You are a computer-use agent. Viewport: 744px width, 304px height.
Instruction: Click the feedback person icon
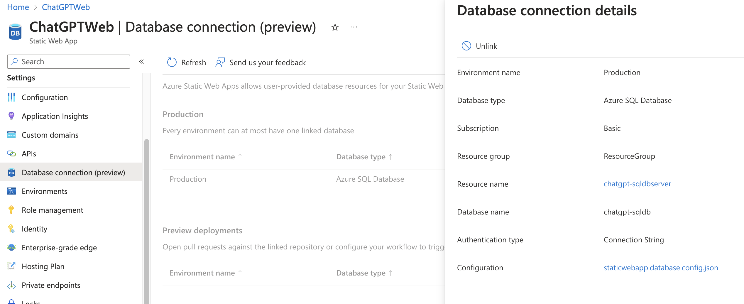point(220,63)
